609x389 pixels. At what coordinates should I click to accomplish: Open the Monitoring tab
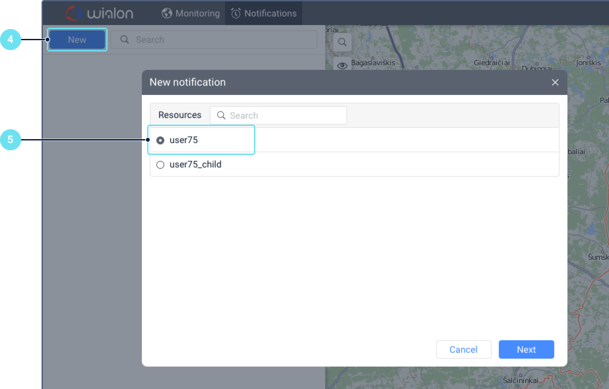click(191, 13)
